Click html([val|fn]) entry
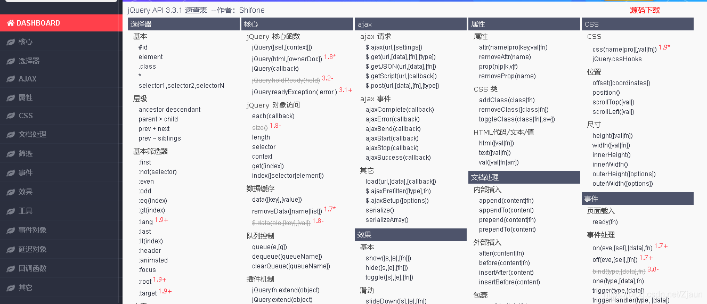The height and width of the screenshot is (304, 707). click(496, 143)
